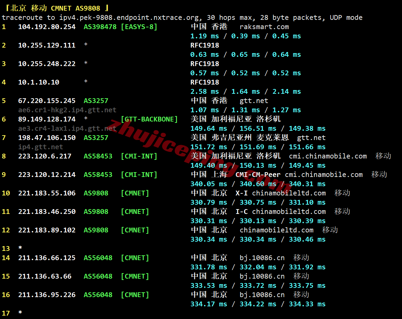Viewport: 402px width, 319px height.
Task: Select the IP 10.255.248.222
Action: [x=47, y=64]
